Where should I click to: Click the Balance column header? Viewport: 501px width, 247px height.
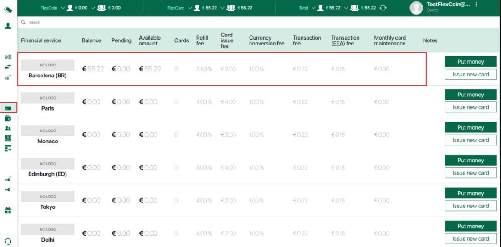point(92,40)
